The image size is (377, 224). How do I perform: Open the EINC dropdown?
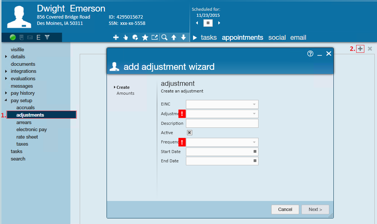[x=254, y=104]
